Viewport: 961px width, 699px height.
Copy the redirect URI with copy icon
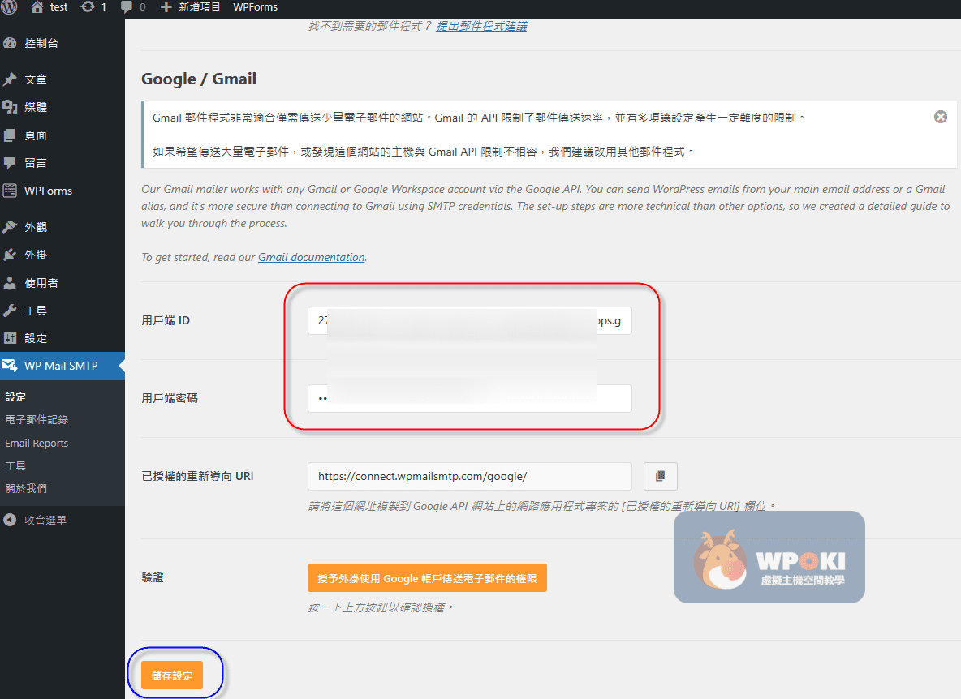(x=661, y=476)
